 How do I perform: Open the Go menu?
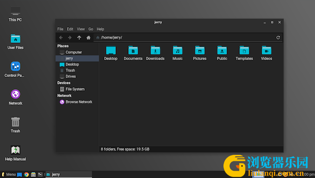pyautogui.click(x=91, y=29)
